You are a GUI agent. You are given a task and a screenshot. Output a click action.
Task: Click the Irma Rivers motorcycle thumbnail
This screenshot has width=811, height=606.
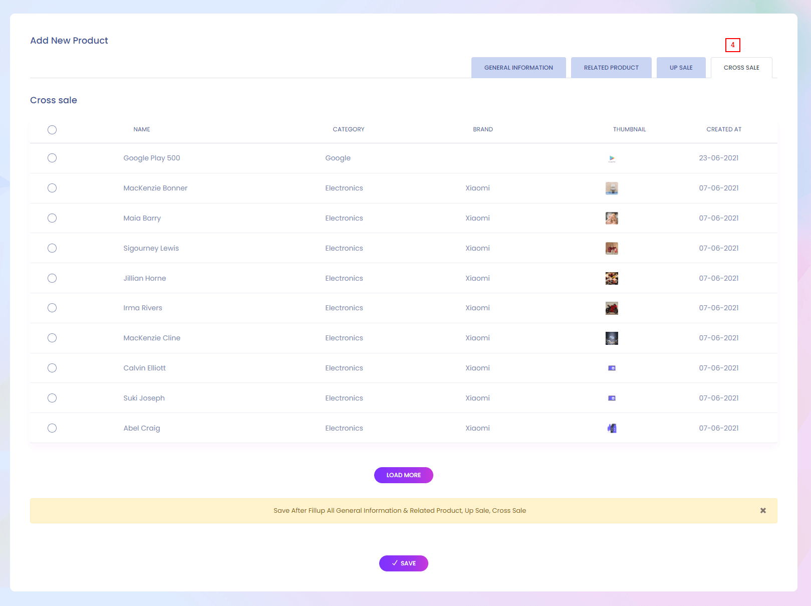click(612, 308)
